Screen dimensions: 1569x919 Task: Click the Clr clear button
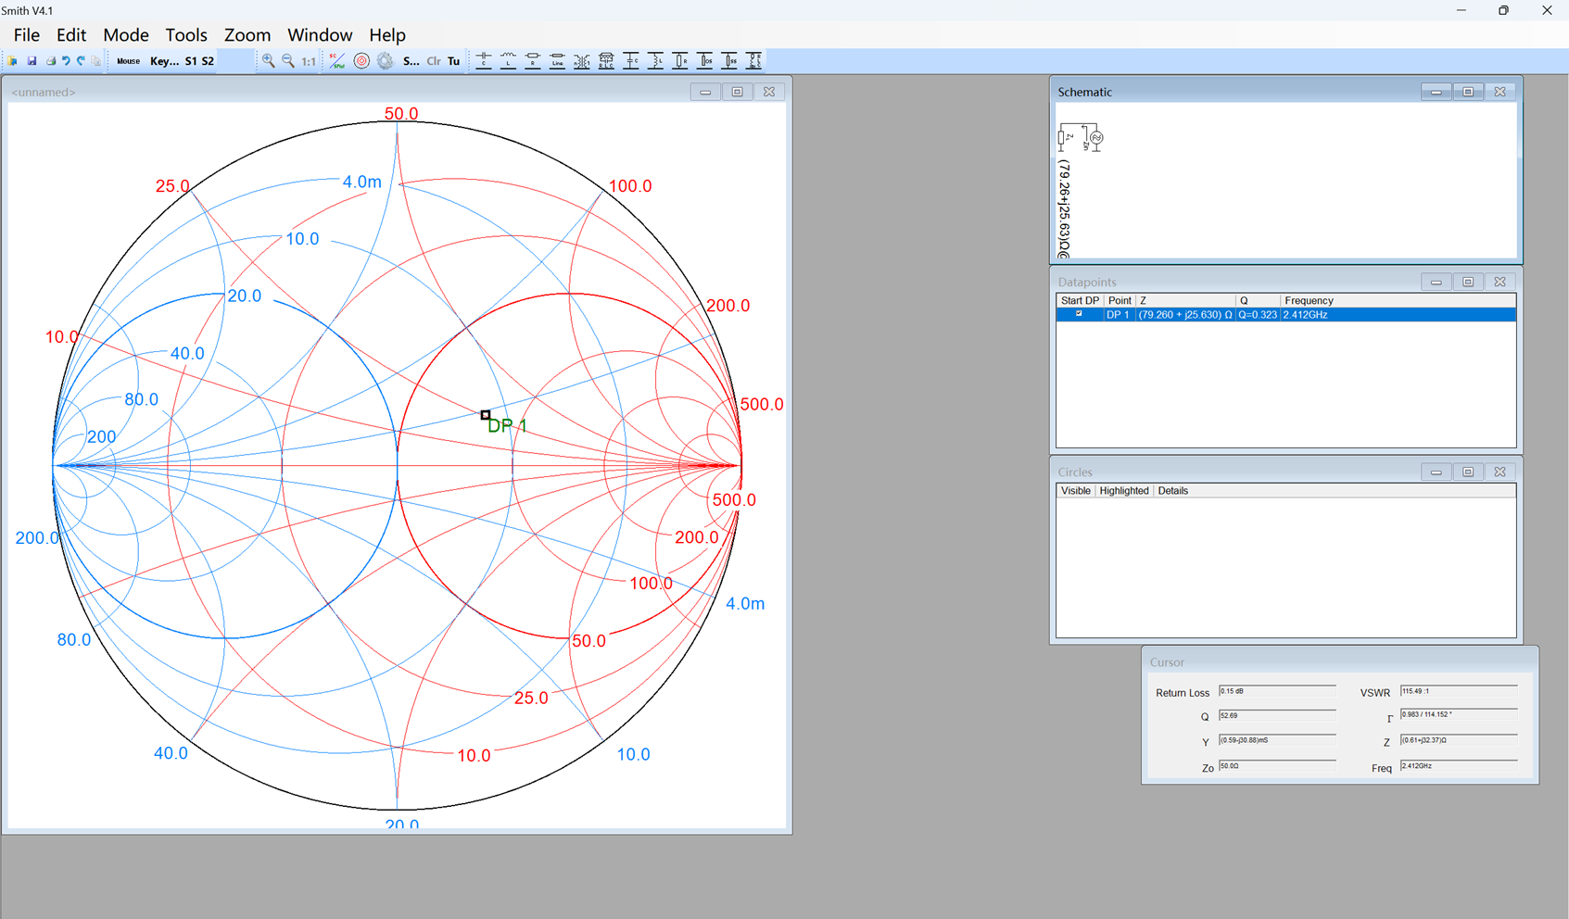pos(434,61)
